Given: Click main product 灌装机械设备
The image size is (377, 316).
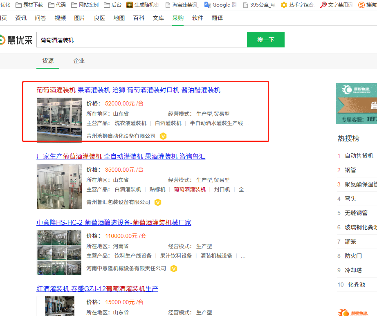Looking at the screenshot, I should point(216,255).
